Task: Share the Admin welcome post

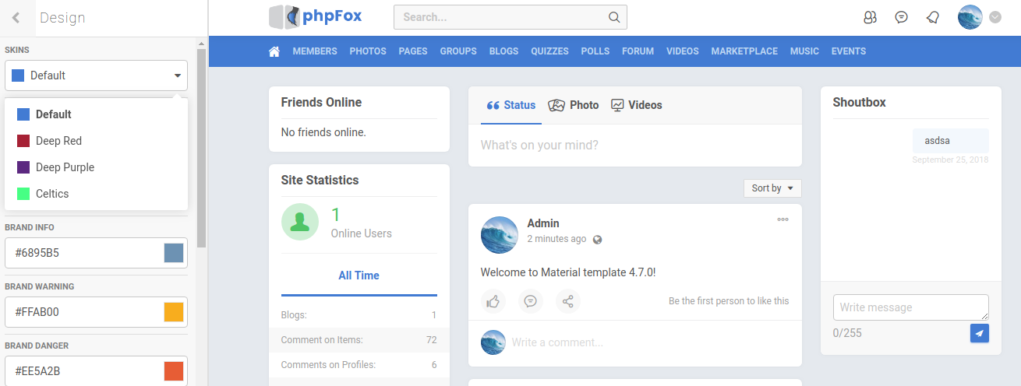Action: tap(568, 301)
